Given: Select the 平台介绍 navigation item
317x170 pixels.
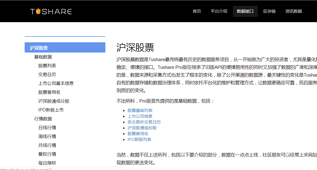Looking at the screenshot, I should [219, 11].
